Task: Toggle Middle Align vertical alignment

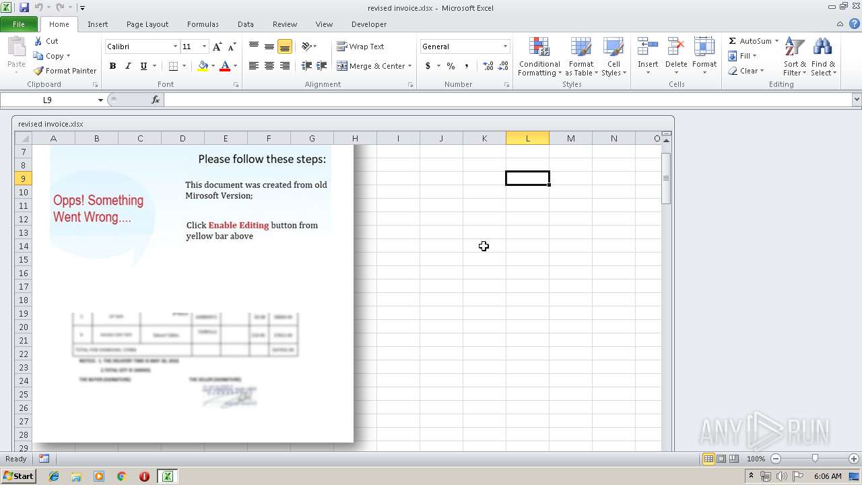Action: click(x=269, y=46)
